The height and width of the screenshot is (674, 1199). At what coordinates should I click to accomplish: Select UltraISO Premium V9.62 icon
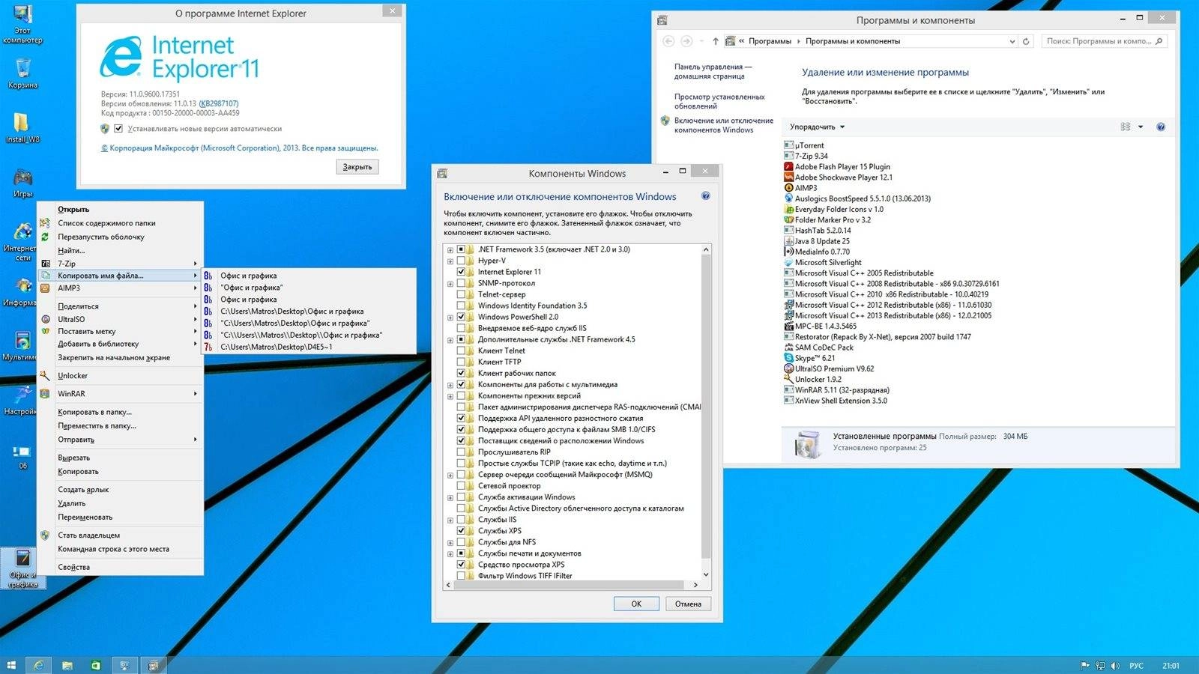point(788,368)
